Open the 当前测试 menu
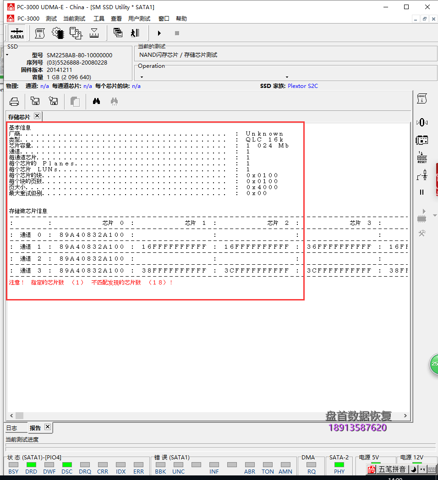The image size is (438, 480). (x=74, y=19)
